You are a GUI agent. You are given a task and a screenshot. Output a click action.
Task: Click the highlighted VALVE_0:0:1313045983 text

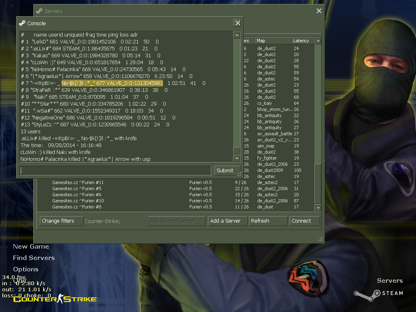(x=134, y=83)
